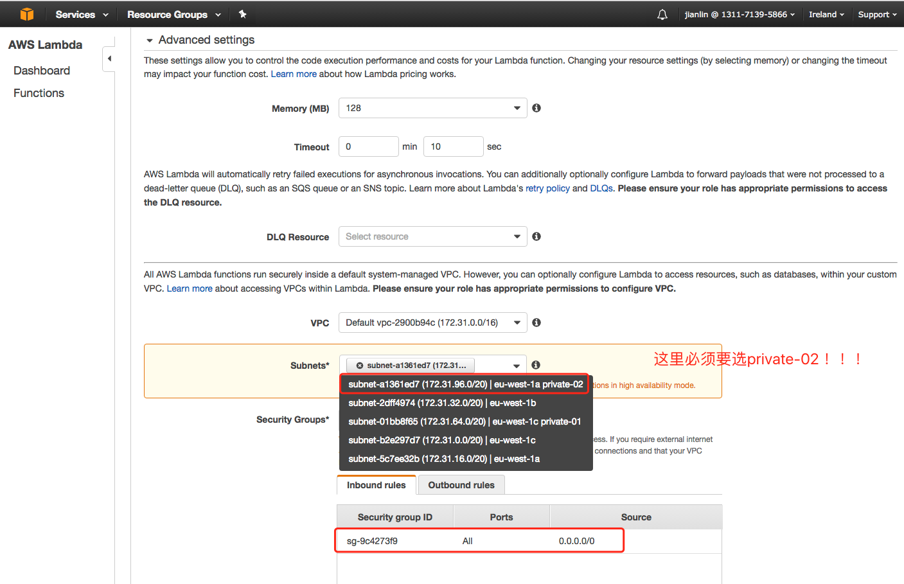
Task: Switch to Outbound rules tab
Action: tap(461, 485)
